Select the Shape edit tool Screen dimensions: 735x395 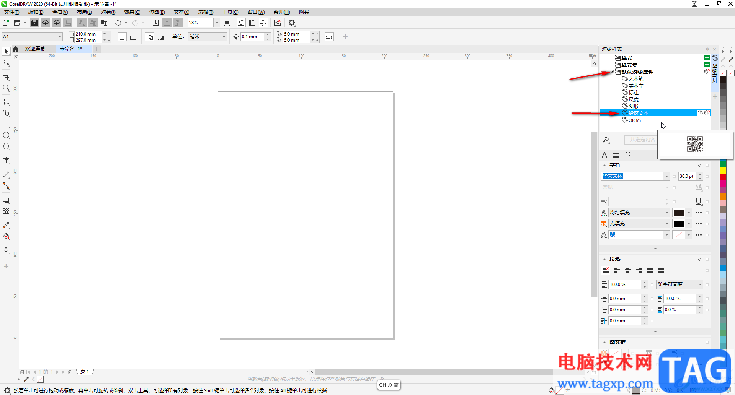pos(6,63)
